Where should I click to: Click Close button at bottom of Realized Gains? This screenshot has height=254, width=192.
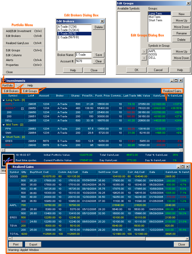tap(181, 244)
